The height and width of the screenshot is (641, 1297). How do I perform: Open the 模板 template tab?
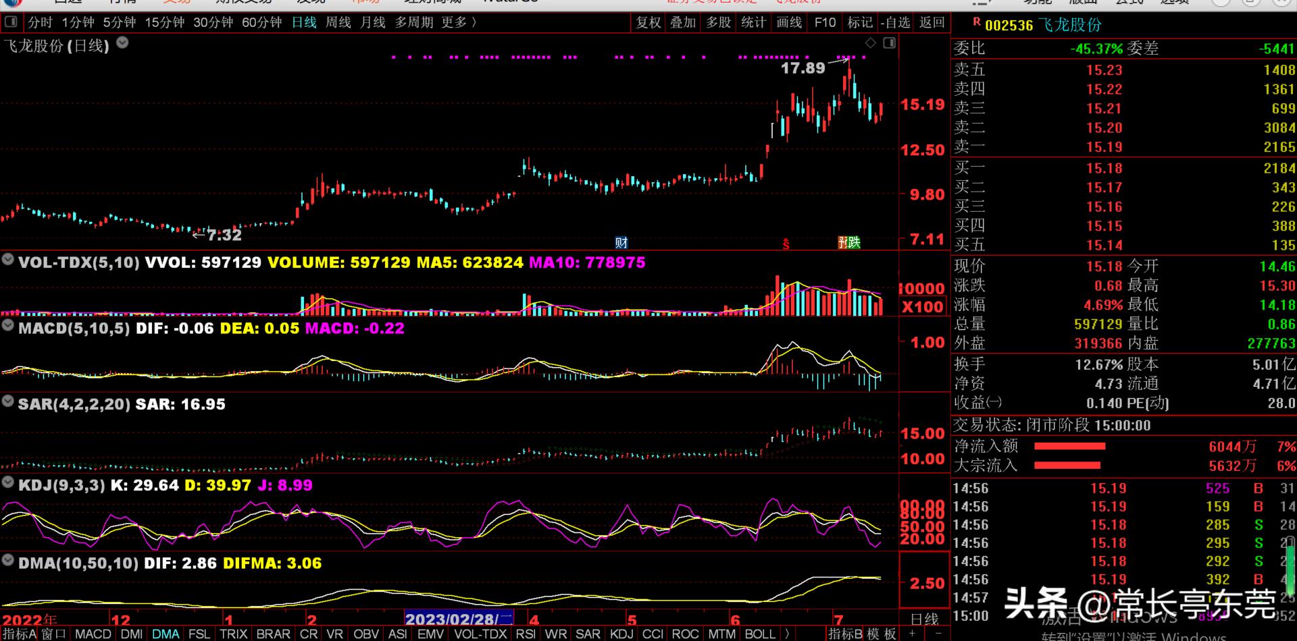point(882,634)
